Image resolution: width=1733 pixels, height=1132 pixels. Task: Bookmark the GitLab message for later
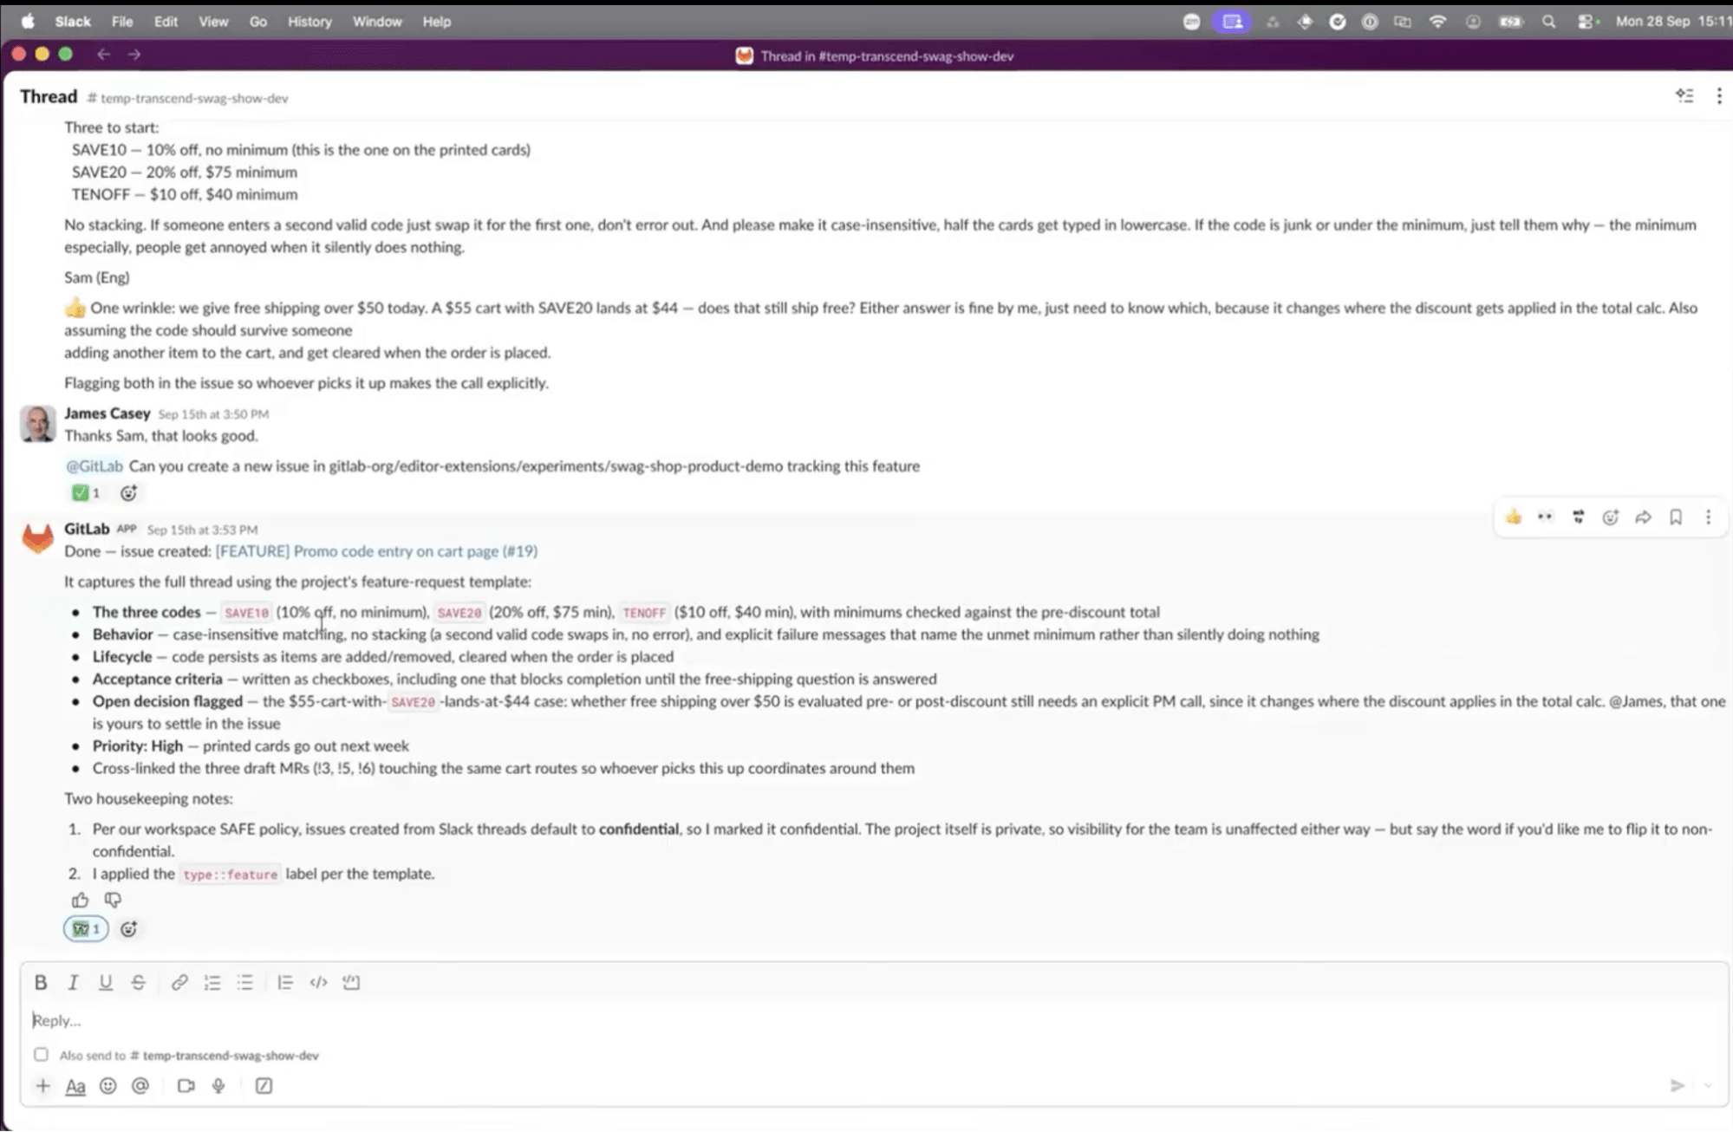(x=1675, y=517)
